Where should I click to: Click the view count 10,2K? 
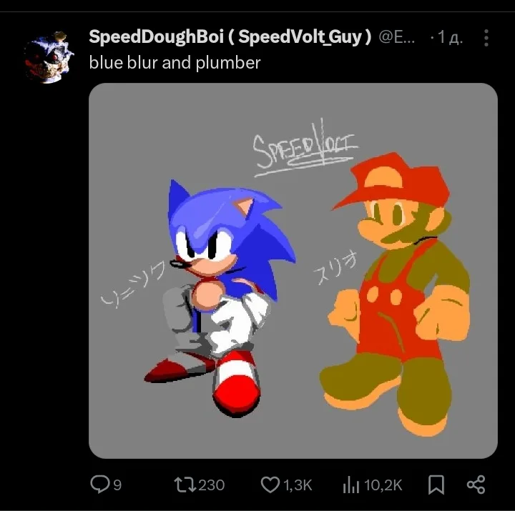(383, 486)
